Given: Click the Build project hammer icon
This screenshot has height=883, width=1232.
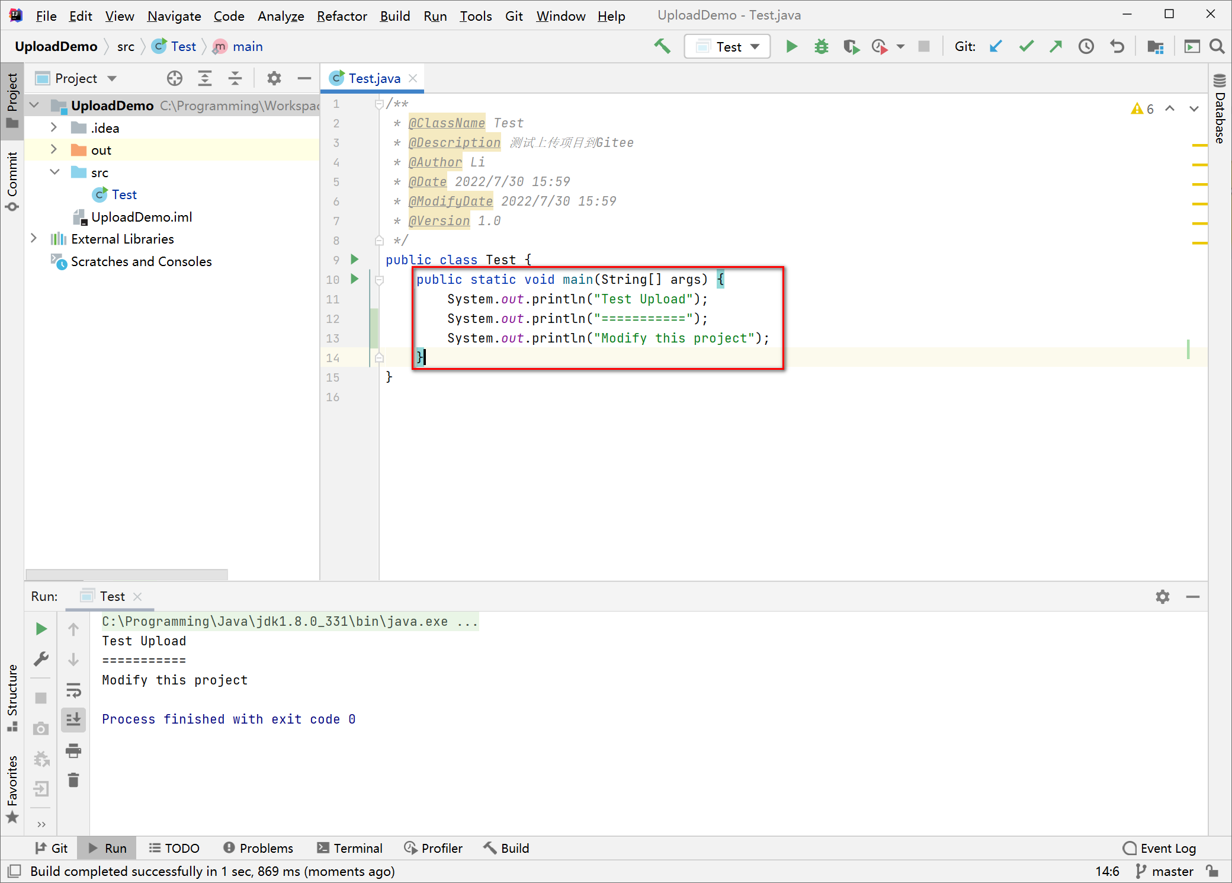Looking at the screenshot, I should click(662, 46).
